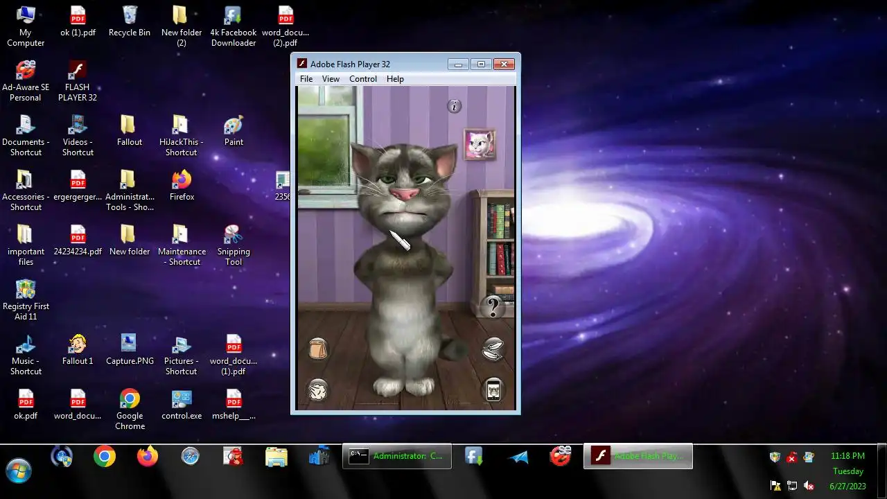Select the Registry First Aid 11 icon
887x499 pixels.
pyautogui.click(x=26, y=300)
